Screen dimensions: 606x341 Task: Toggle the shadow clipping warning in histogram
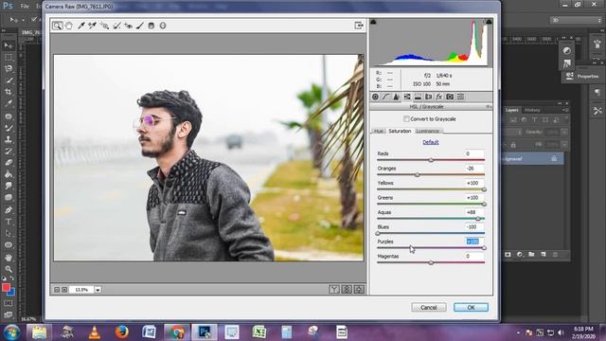pos(373,22)
